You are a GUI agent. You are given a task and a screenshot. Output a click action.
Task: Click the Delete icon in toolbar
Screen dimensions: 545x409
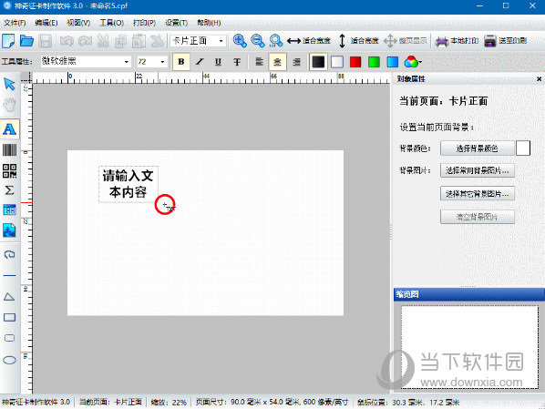pos(157,41)
